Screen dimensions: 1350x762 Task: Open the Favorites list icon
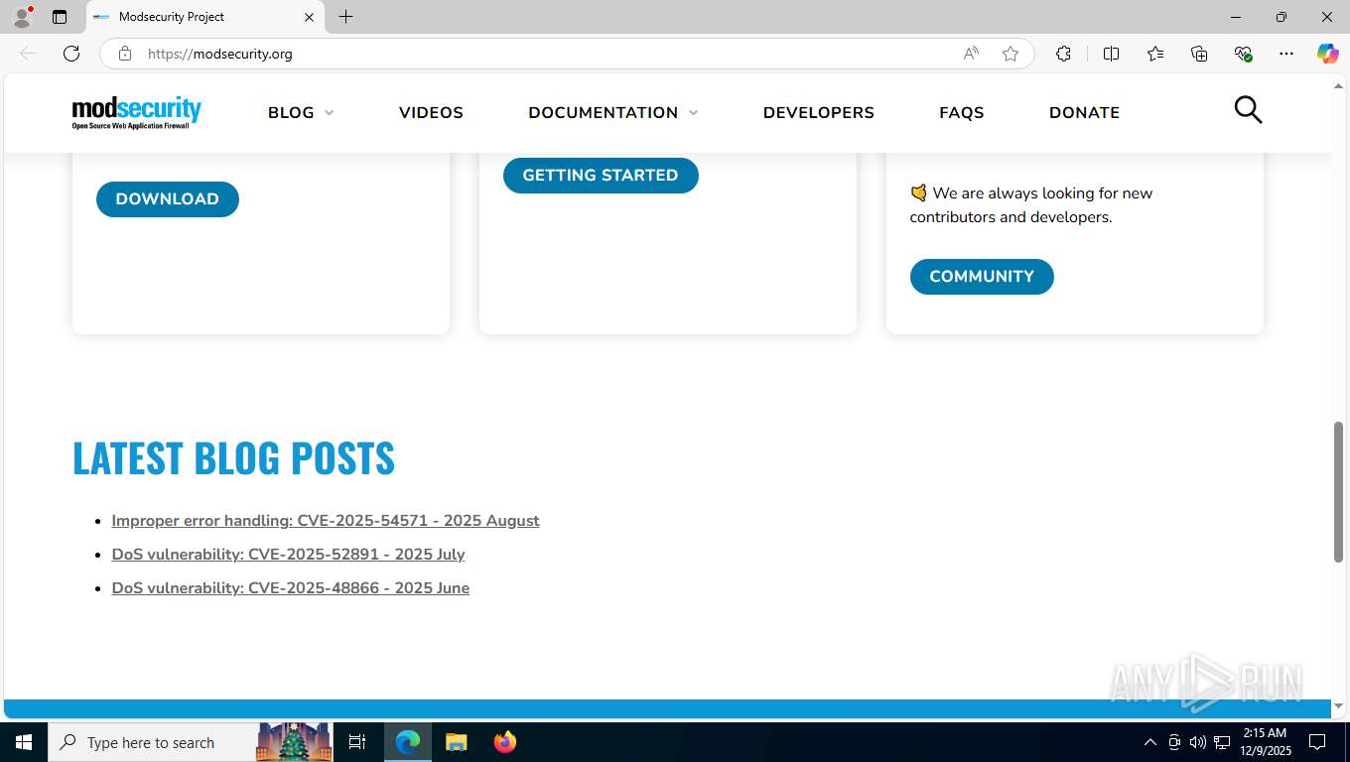1155,54
